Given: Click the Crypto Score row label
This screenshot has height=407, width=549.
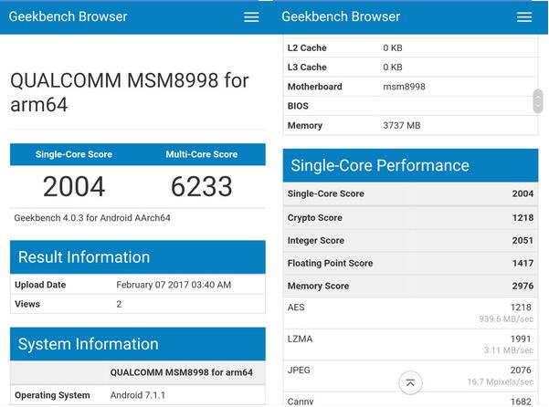Looking at the screenshot, I should 315,217.
